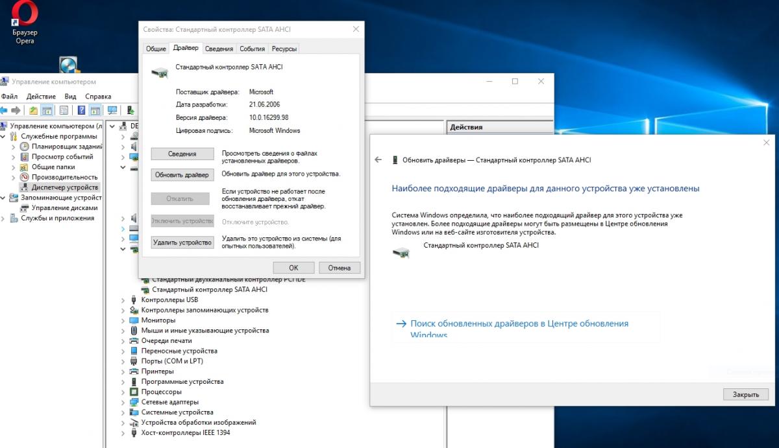Click the IEEE 1394 host controllers icon
779x448 pixels.
134,432
